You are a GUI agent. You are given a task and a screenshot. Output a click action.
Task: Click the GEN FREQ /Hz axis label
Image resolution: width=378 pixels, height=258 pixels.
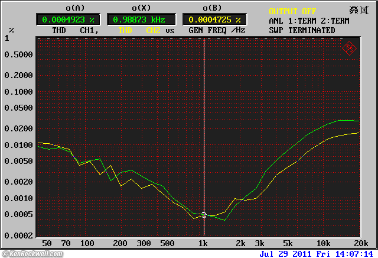(x=216, y=30)
